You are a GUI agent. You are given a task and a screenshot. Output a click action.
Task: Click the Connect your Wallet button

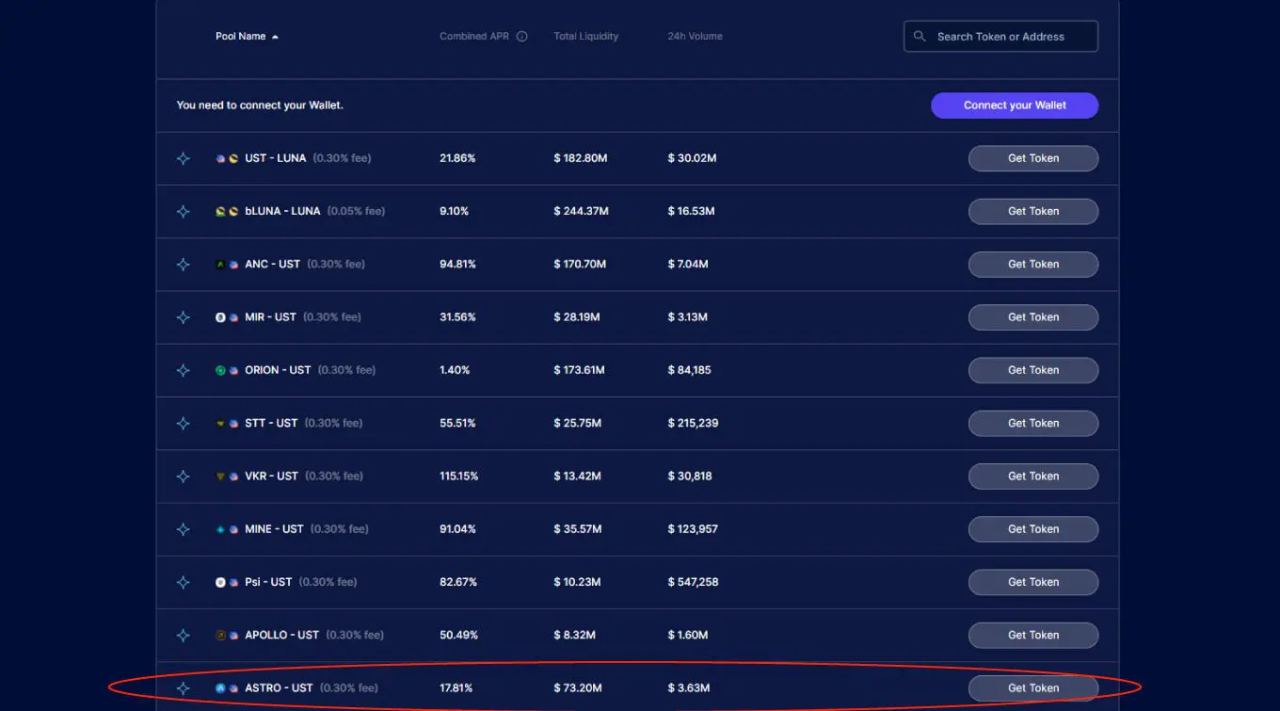click(x=1015, y=105)
